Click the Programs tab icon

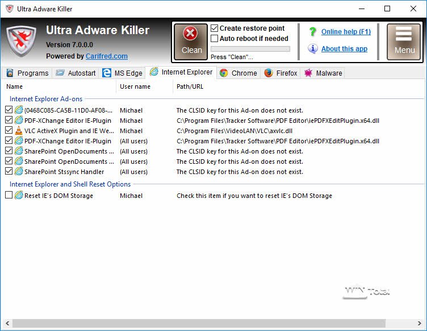pyautogui.click(x=10, y=73)
